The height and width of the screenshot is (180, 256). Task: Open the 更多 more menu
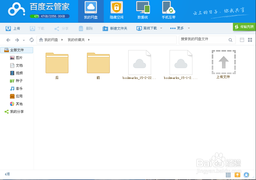tap(177, 28)
